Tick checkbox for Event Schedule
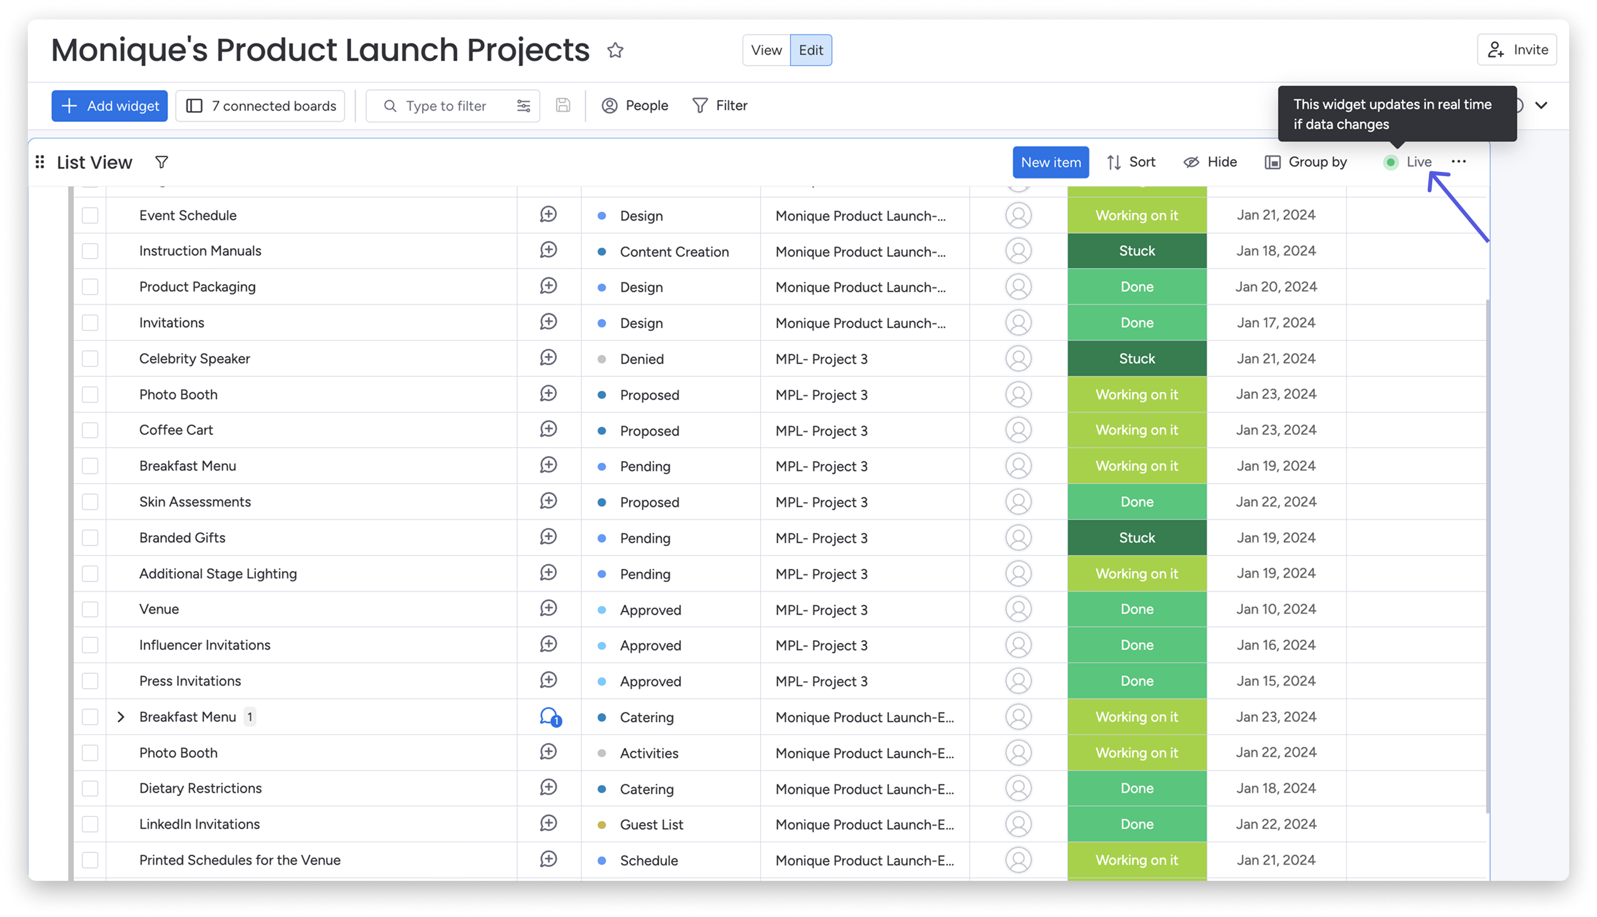The width and height of the screenshot is (1597, 917). point(90,215)
